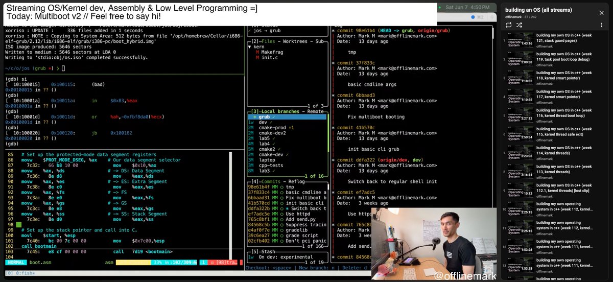Switch to the Local branches tab
The height and width of the screenshot is (282, 613).
tap(279, 111)
